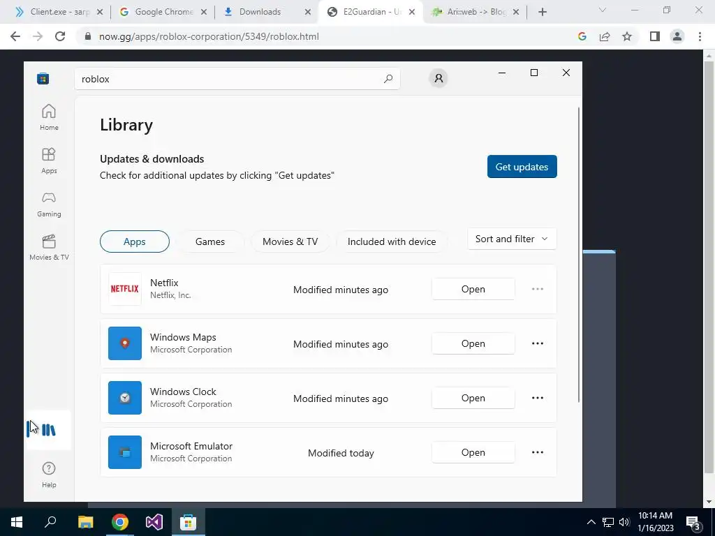
Task: Select the Games filter pill
Action: coord(210,241)
